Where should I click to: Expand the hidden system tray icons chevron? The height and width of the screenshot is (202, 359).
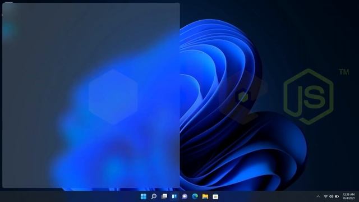318,196
